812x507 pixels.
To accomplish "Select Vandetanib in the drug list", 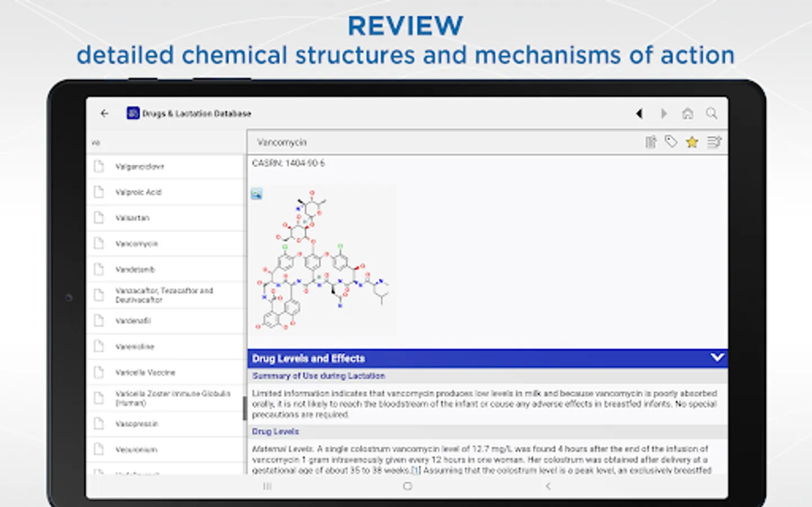I will [166, 269].
